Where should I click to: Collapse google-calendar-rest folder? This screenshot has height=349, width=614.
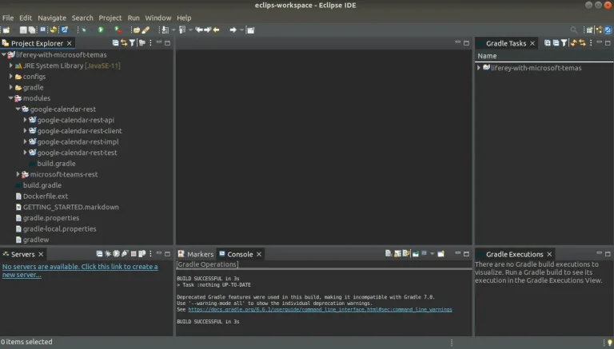(x=18, y=109)
